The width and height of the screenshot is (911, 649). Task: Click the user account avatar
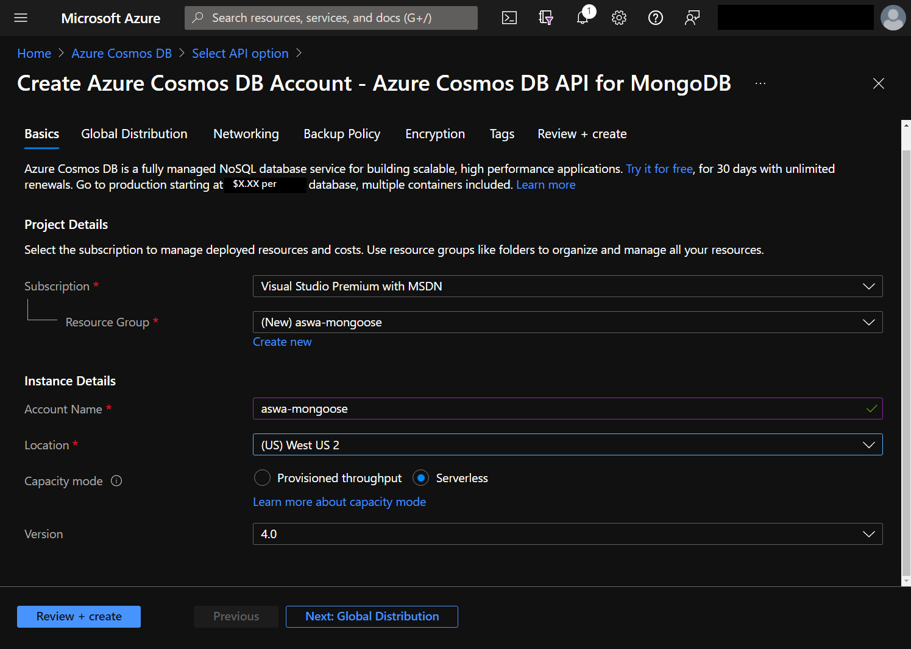893,18
